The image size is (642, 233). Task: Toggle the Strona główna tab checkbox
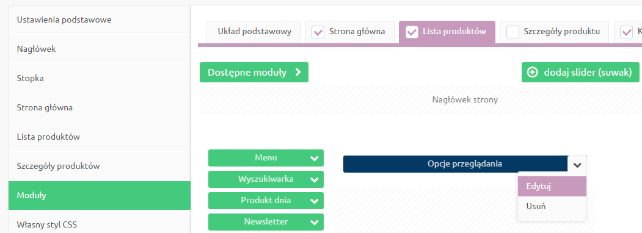[x=318, y=32]
